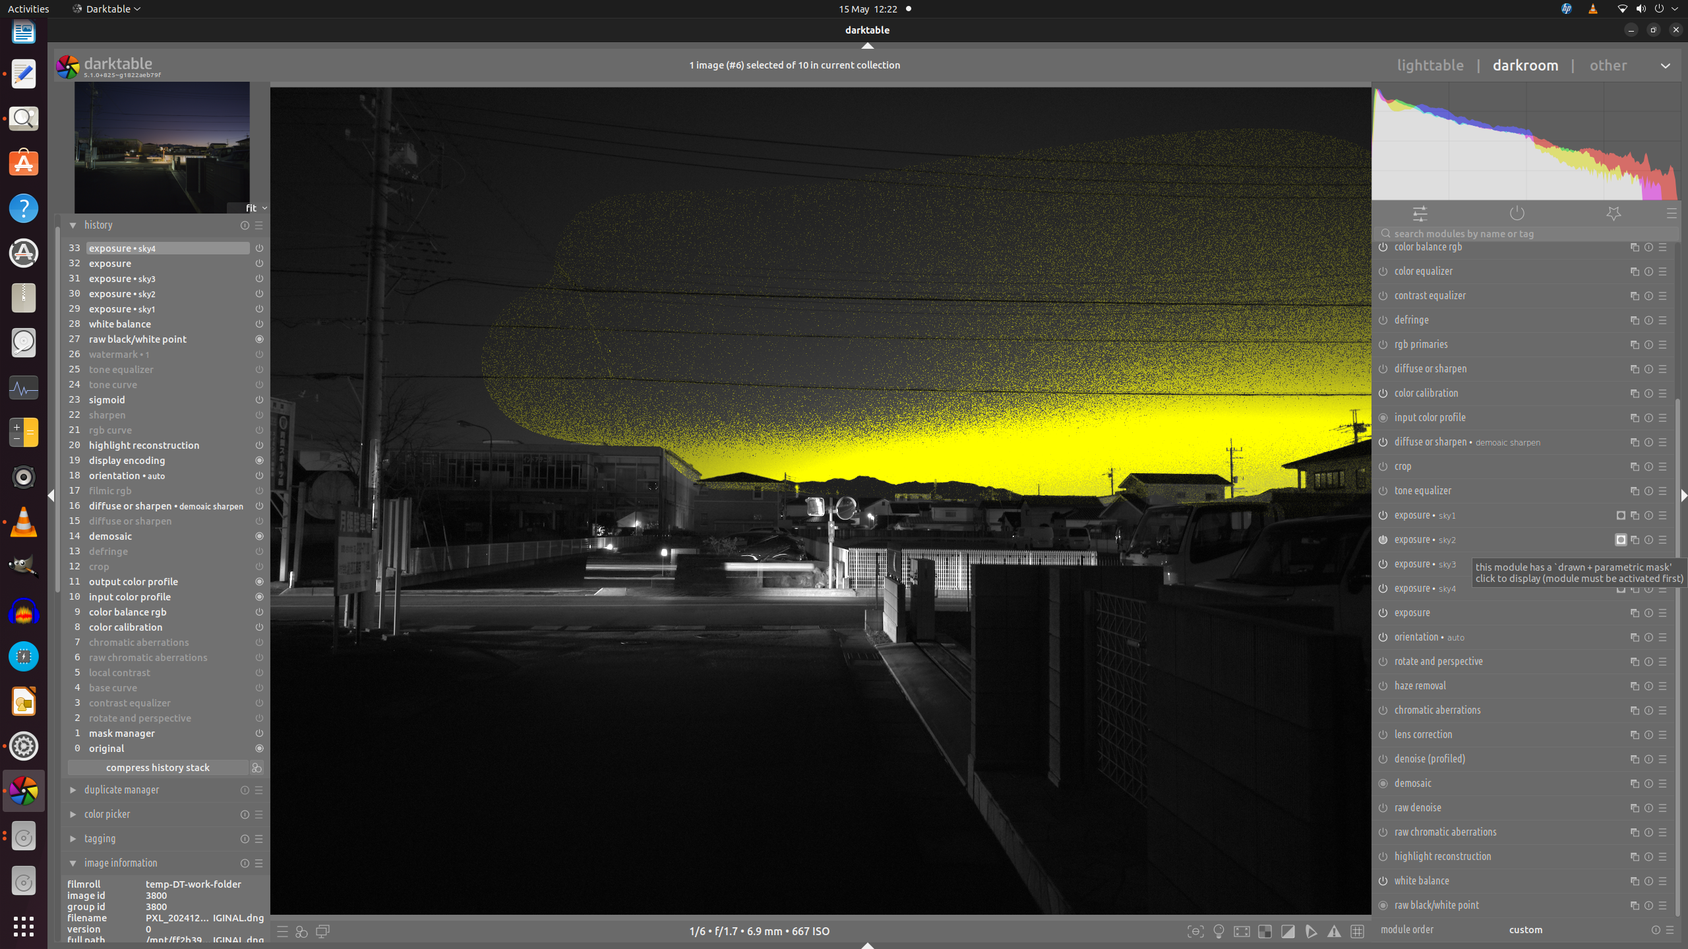Click compress history stack button
Screen dimensions: 1688x949
(158, 768)
